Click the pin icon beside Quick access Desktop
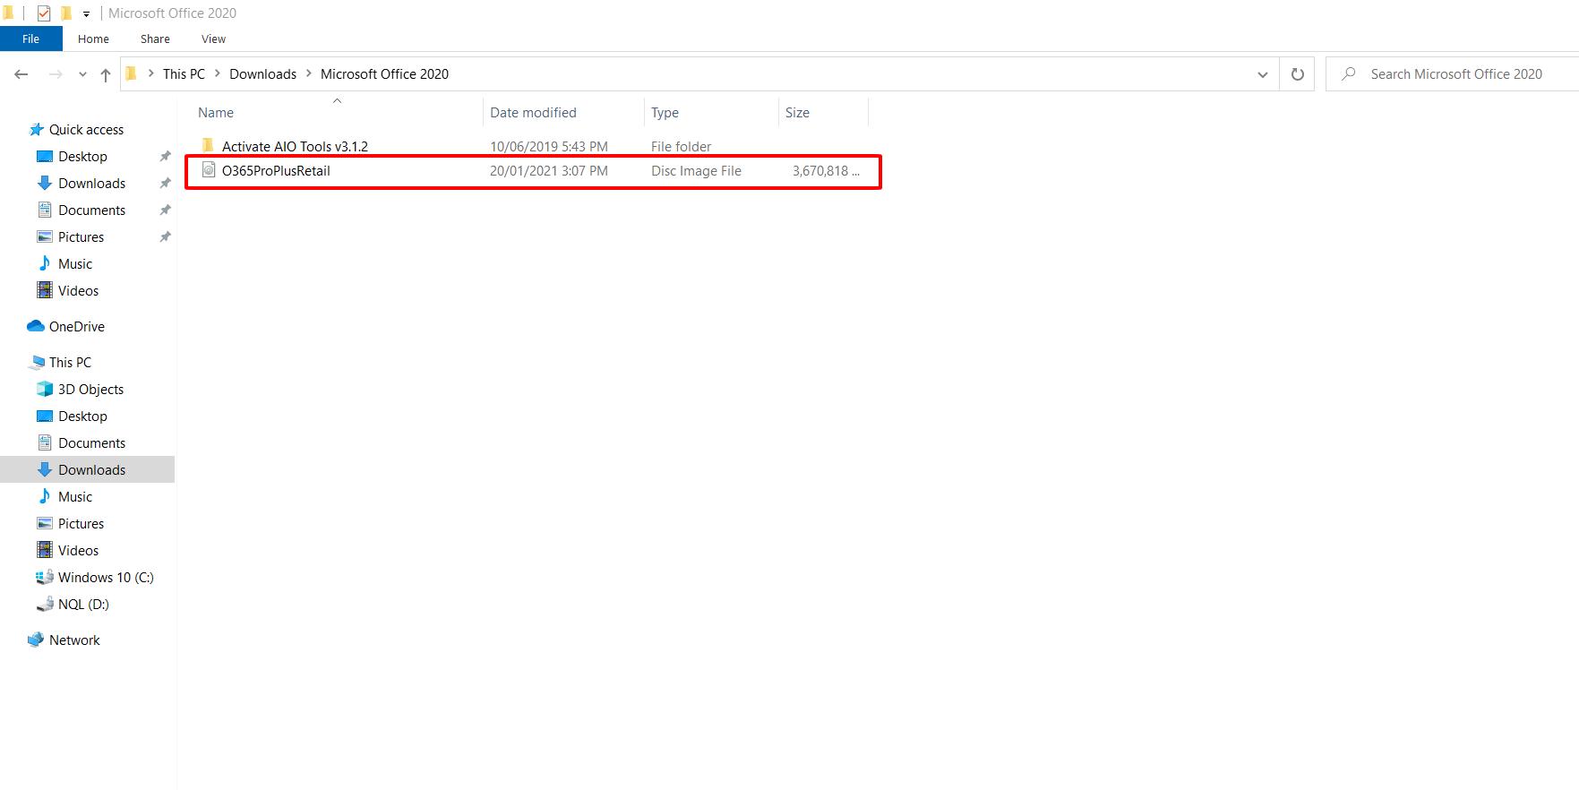 coord(165,157)
